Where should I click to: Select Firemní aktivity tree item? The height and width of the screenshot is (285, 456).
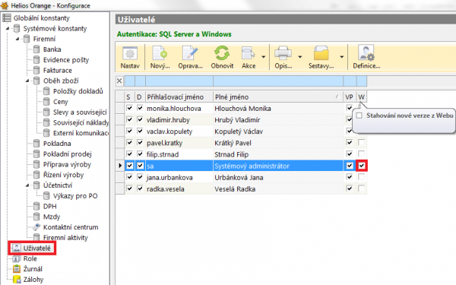click(65, 238)
